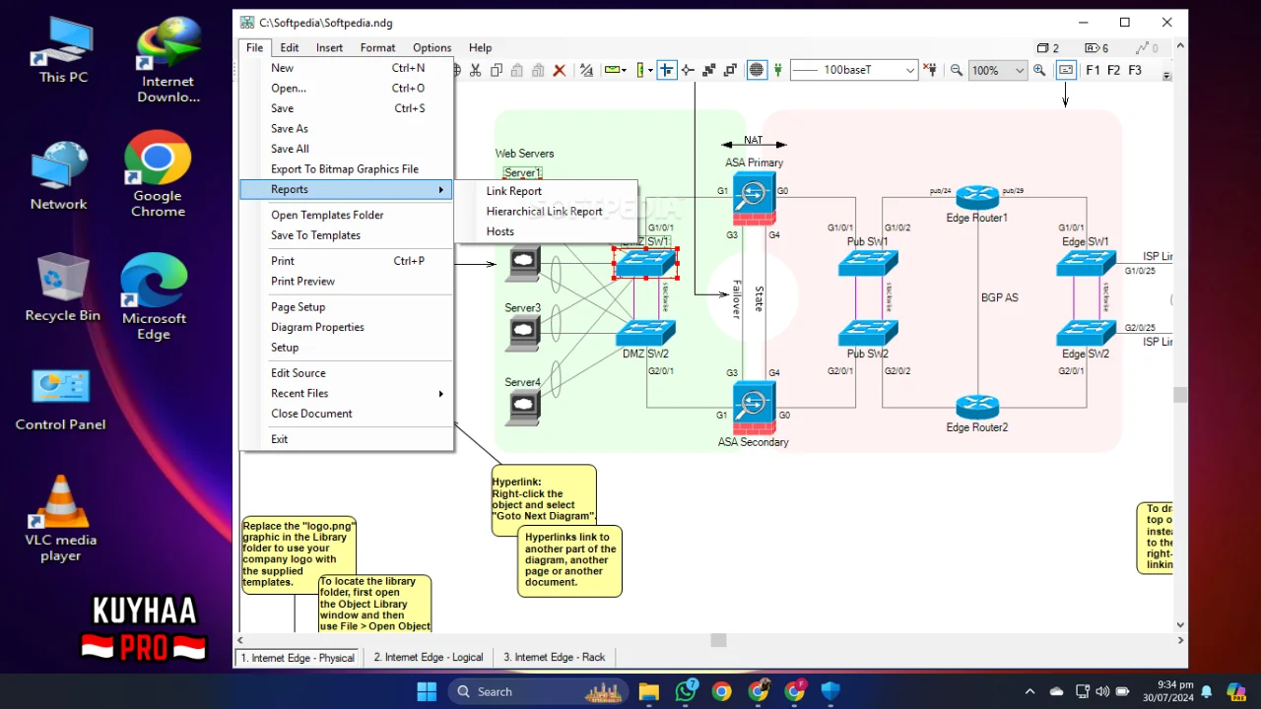This screenshot has width=1261, height=709.
Task: Click the yellow label tool icon
Action: 613,70
